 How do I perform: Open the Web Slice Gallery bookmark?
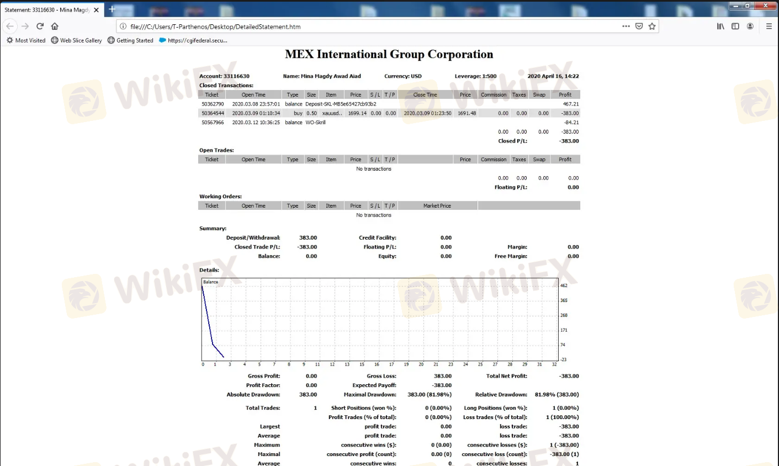point(77,40)
